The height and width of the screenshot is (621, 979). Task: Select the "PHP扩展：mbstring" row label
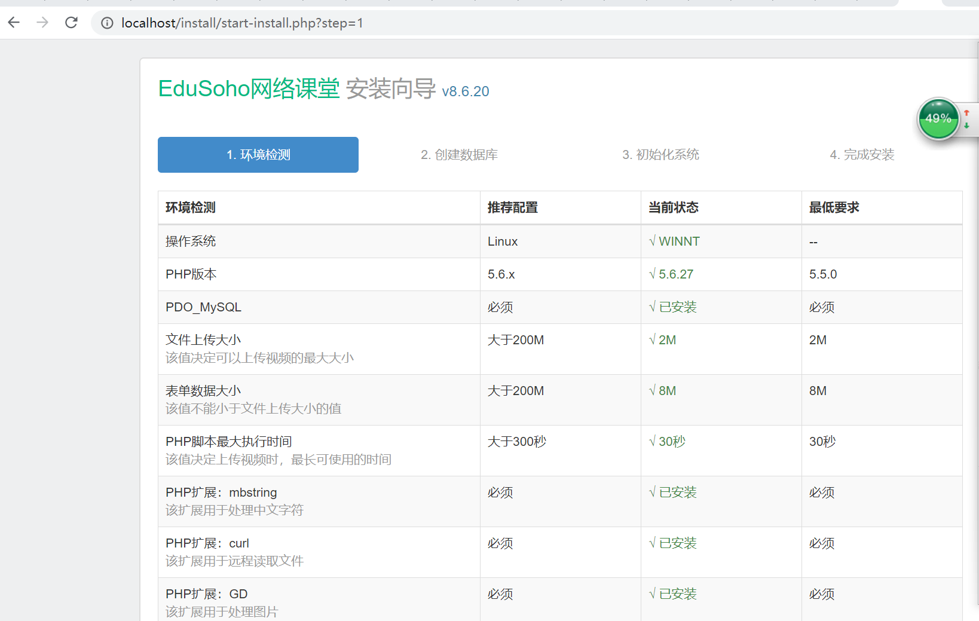[x=221, y=492]
